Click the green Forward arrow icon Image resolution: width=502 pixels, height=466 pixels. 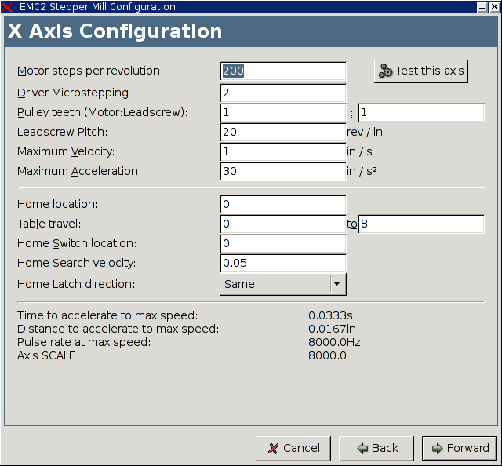click(x=437, y=448)
